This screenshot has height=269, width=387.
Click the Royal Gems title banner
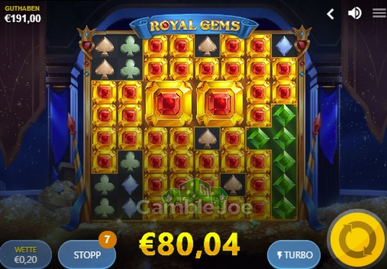194,26
